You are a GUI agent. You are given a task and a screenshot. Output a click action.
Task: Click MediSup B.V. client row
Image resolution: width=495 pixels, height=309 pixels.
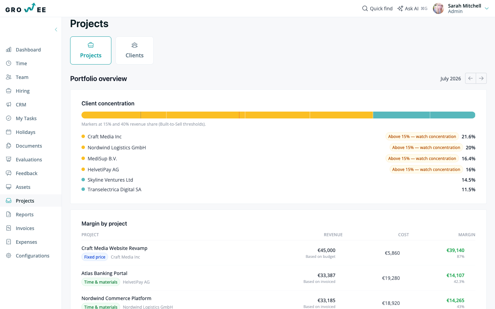click(x=278, y=159)
